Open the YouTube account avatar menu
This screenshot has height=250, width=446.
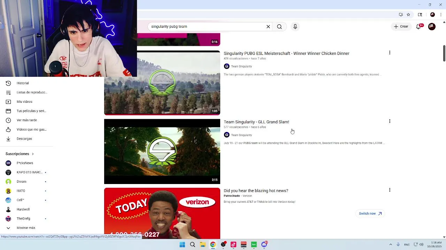(432, 26)
